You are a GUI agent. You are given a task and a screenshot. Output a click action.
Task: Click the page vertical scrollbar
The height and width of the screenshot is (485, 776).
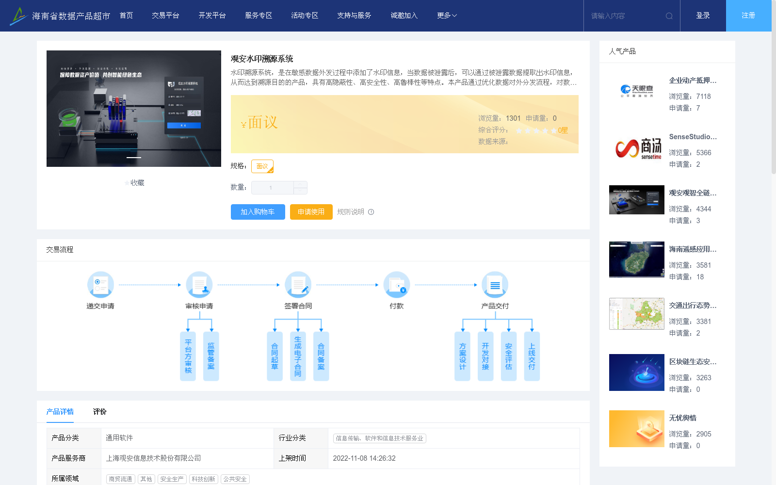774,87
